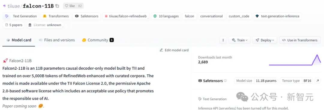Open the tiiuae/falcon-refinedweb dataset tag
324x110 pixels.
(x=126, y=16)
